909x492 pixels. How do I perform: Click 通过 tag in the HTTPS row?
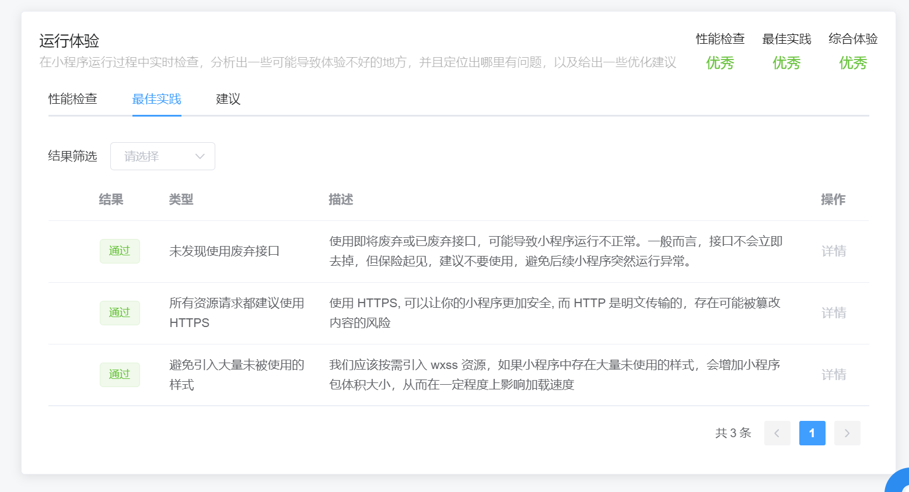[120, 313]
